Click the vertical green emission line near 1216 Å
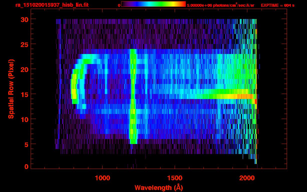The image size is (307, 192). (133, 96)
